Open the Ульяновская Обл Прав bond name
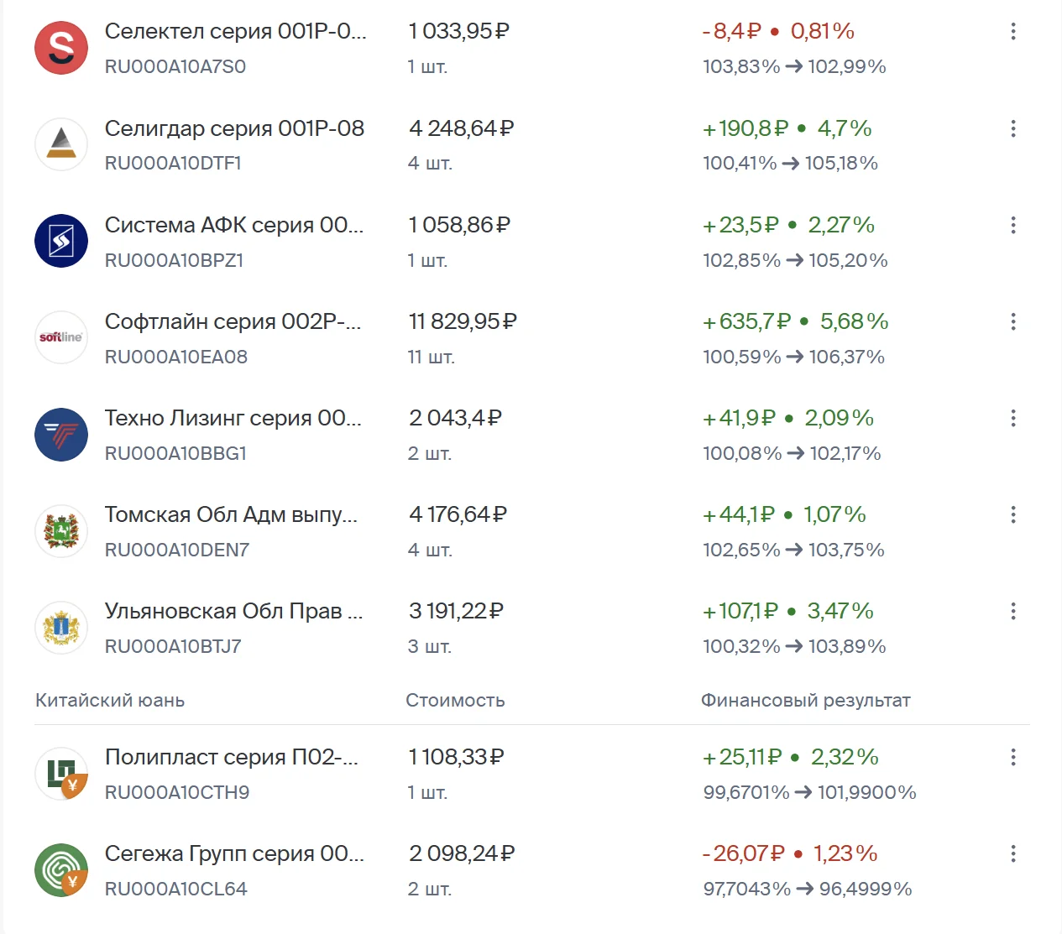 tap(234, 611)
